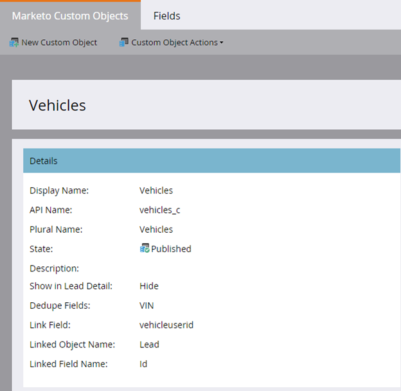Screen dimensions: 401x391
Task: Switch to the Marketo Custom Objects tab
Action: [70, 15]
